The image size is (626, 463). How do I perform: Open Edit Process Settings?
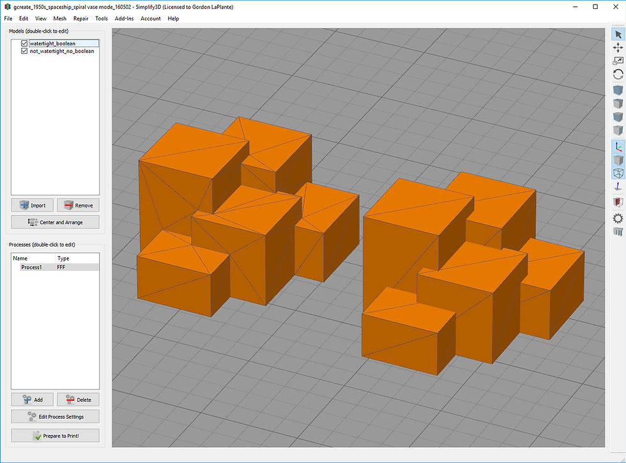point(55,416)
